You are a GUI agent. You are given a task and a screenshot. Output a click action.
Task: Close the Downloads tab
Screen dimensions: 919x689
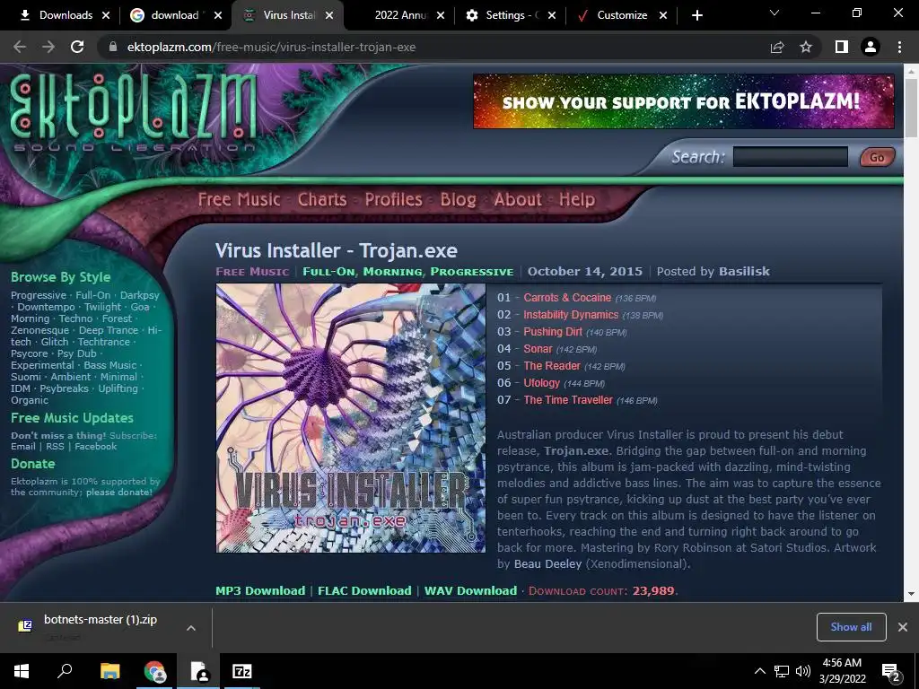[x=106, y=15]
